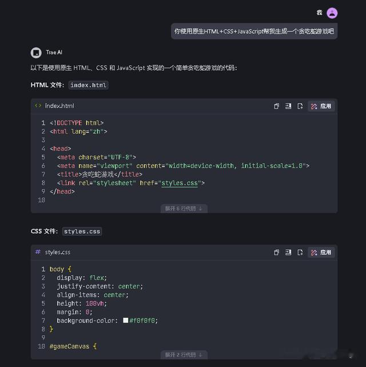The height and width of the screenshot is (367, 366).
Task: Click the CSS hash file type icon
Action: [38, 252]
